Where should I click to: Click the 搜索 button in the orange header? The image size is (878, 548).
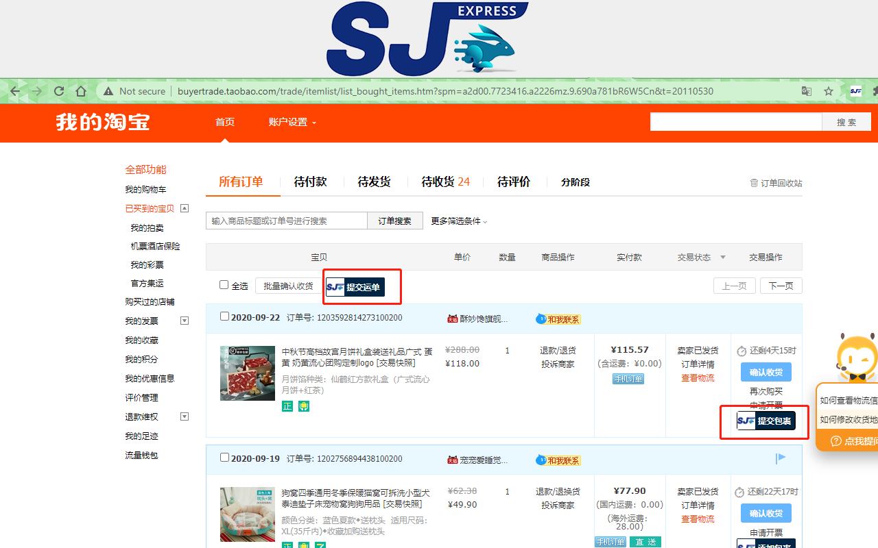(846, 122)
